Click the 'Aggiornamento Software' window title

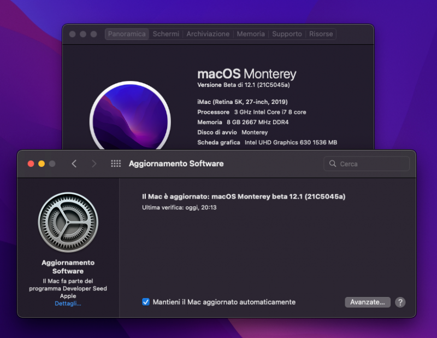(176, 164)
